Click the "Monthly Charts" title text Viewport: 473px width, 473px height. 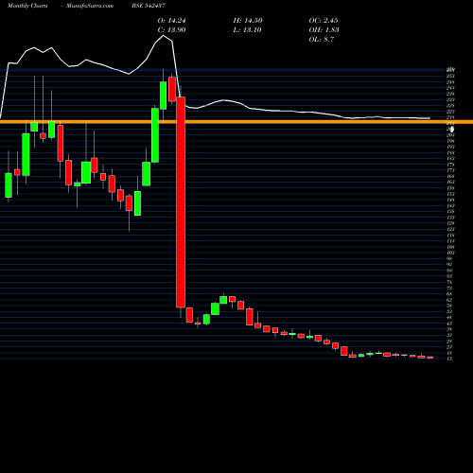pos(27,6)
